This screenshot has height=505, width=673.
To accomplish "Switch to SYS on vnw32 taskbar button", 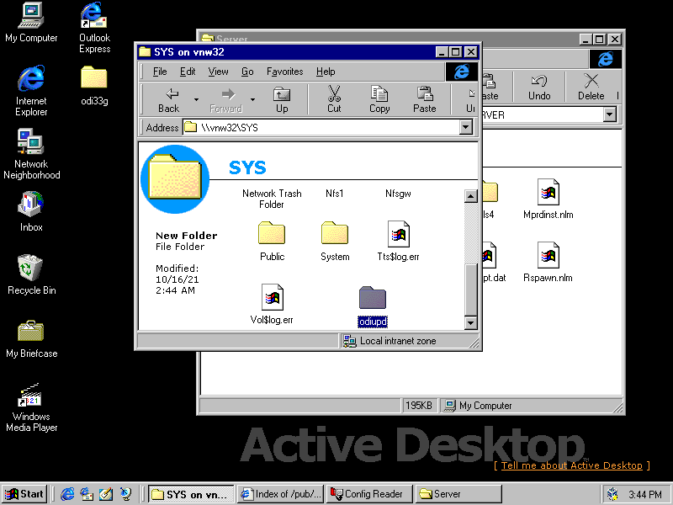I will [x=191, y=494].
